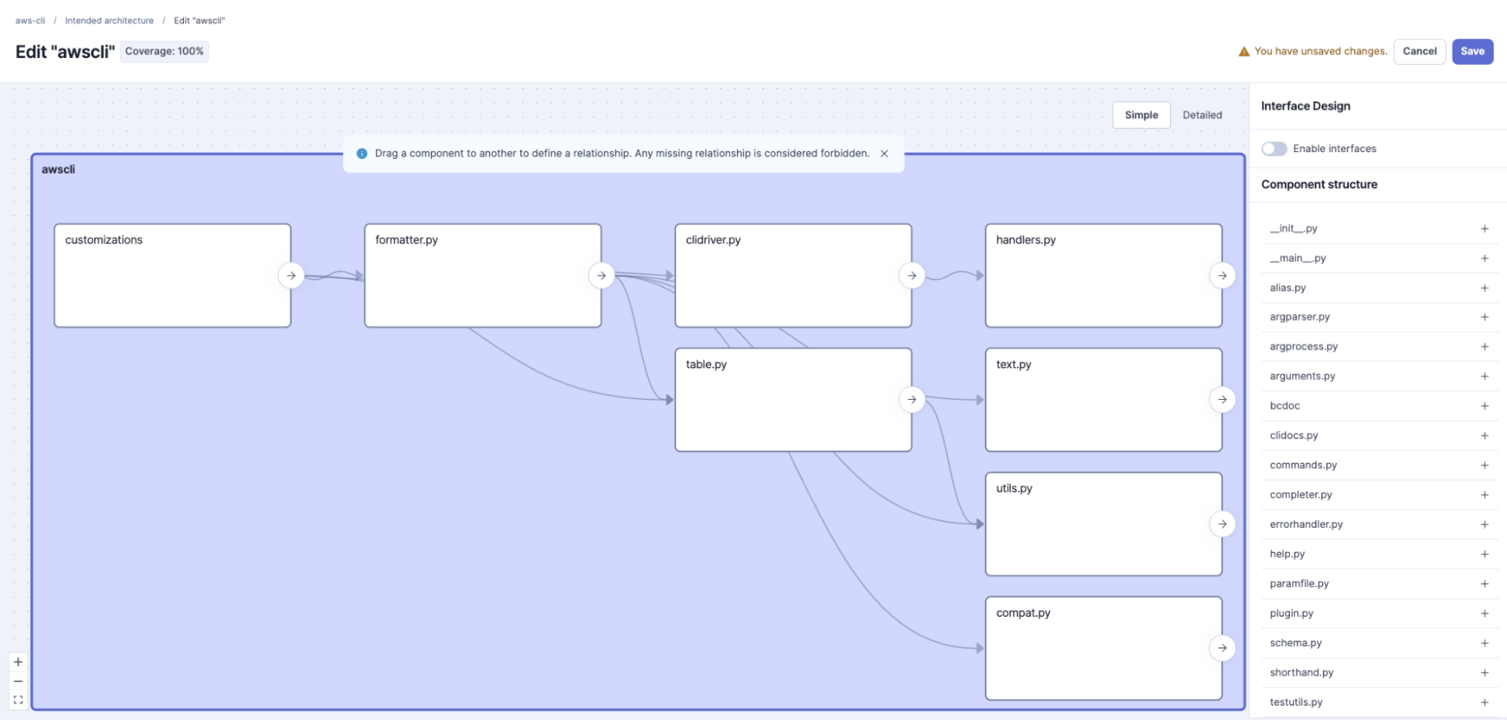
Task: Select the customizations component box
Action: (x=173, y=276)
